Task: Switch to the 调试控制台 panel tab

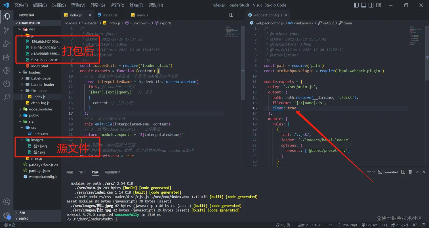Action: pos(113,172)
